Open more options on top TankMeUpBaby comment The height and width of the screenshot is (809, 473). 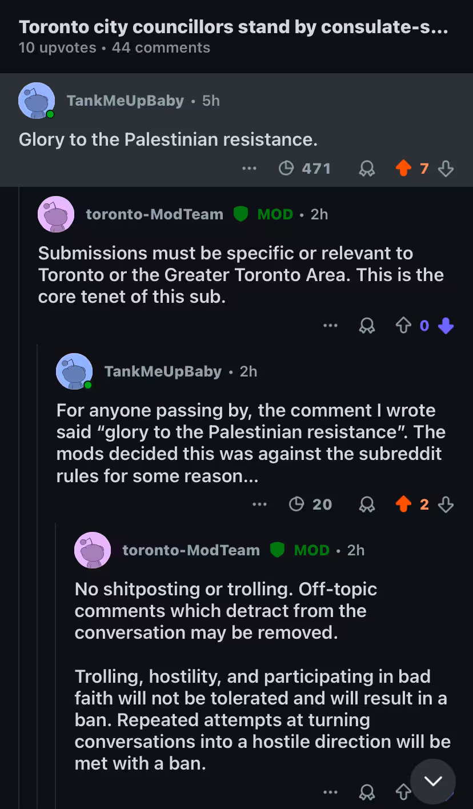(x=249, y=169)
